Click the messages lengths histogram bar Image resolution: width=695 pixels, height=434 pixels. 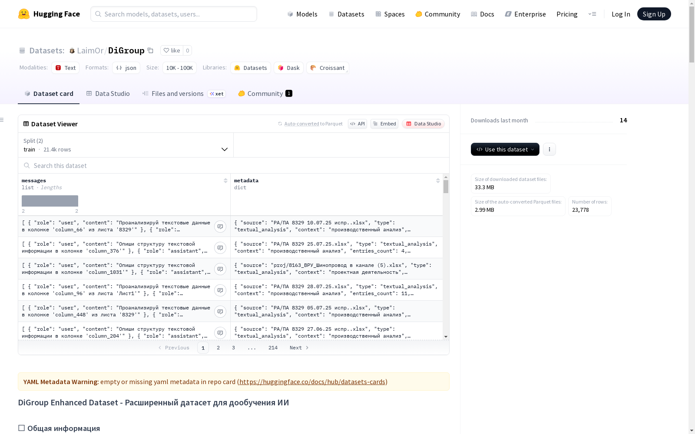[x=50, y=201]
